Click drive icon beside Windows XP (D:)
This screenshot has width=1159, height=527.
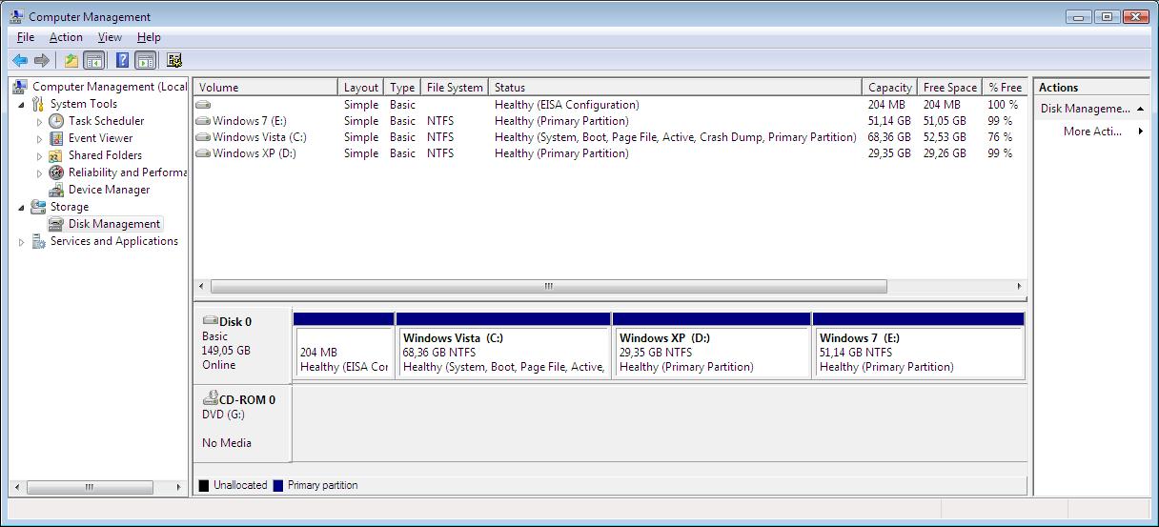[202, 153]
